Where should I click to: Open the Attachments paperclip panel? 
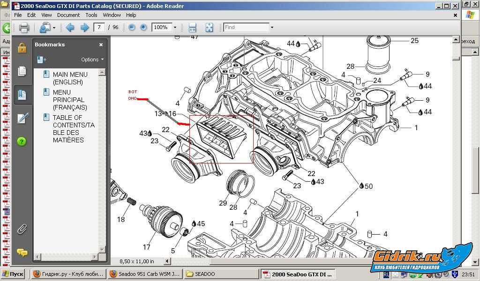coord(22,229)
